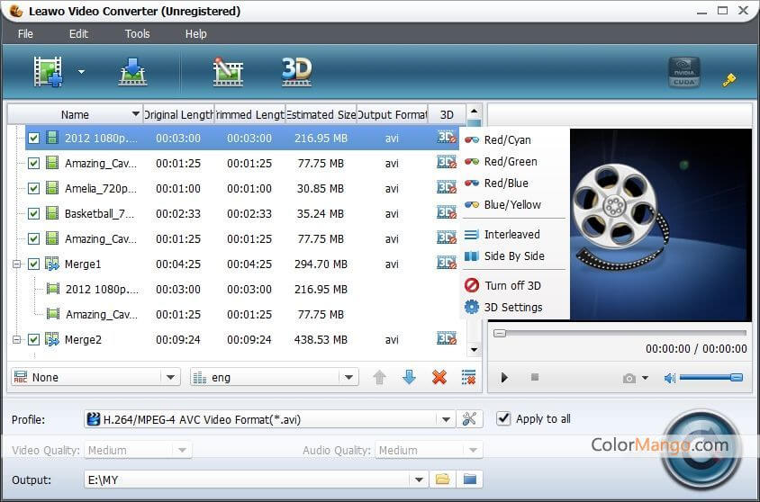Image resolution: width=760 pixels, height=502 pixels.
Task: Open the Help menu
Action: click(x=195, y=34)
